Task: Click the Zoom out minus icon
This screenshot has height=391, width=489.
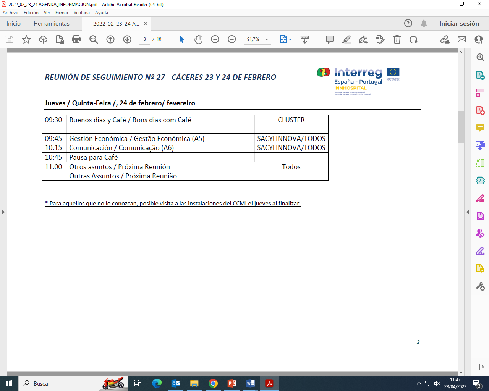Action: (215, 39)
